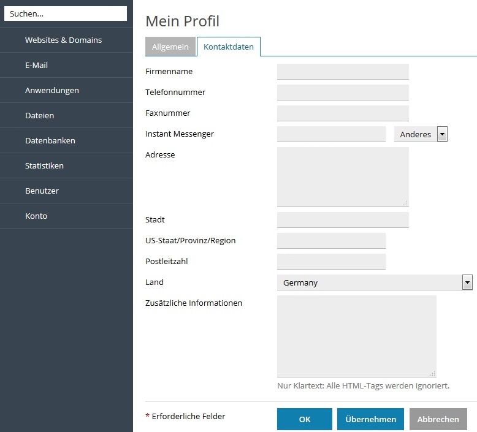Open Datenbanken section

[x=66, y=140]
